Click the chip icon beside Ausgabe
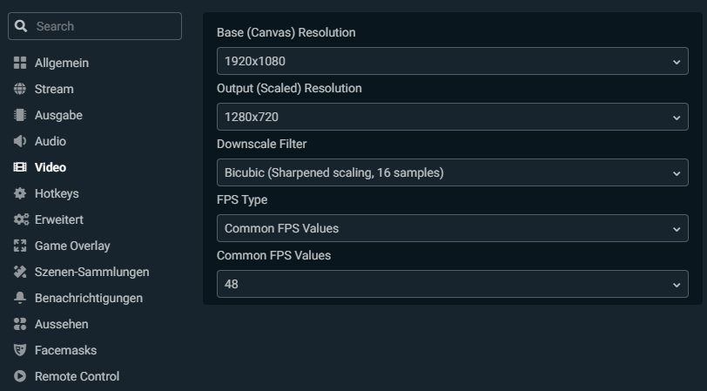This screenshot has height=391, width=707. click(x=20, y=115)
